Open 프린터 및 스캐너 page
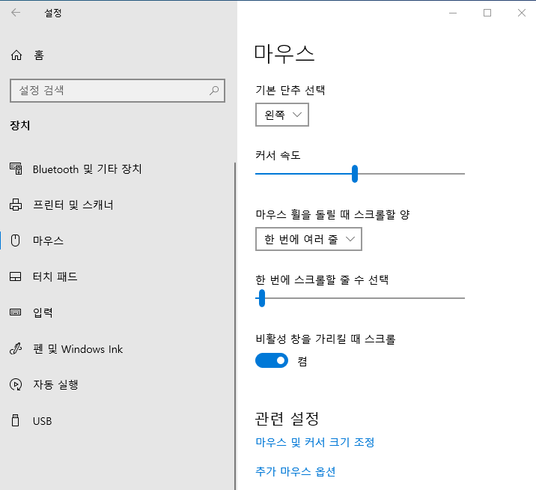Viewport: 536px width, 490px height. click(x=118, y=205)
